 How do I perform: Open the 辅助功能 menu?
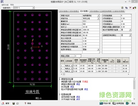[5, 5]
